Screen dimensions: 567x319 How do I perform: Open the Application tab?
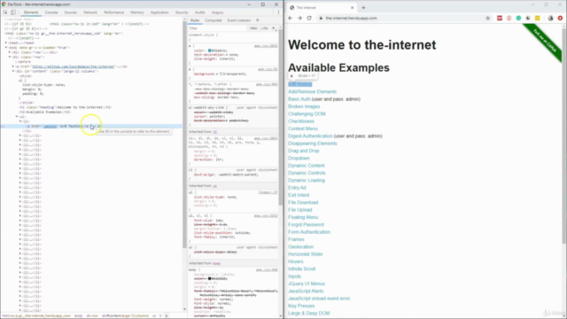(x=159, y=12)
